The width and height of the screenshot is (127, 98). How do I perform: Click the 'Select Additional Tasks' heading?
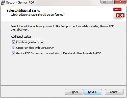click(x=23, y=11)
